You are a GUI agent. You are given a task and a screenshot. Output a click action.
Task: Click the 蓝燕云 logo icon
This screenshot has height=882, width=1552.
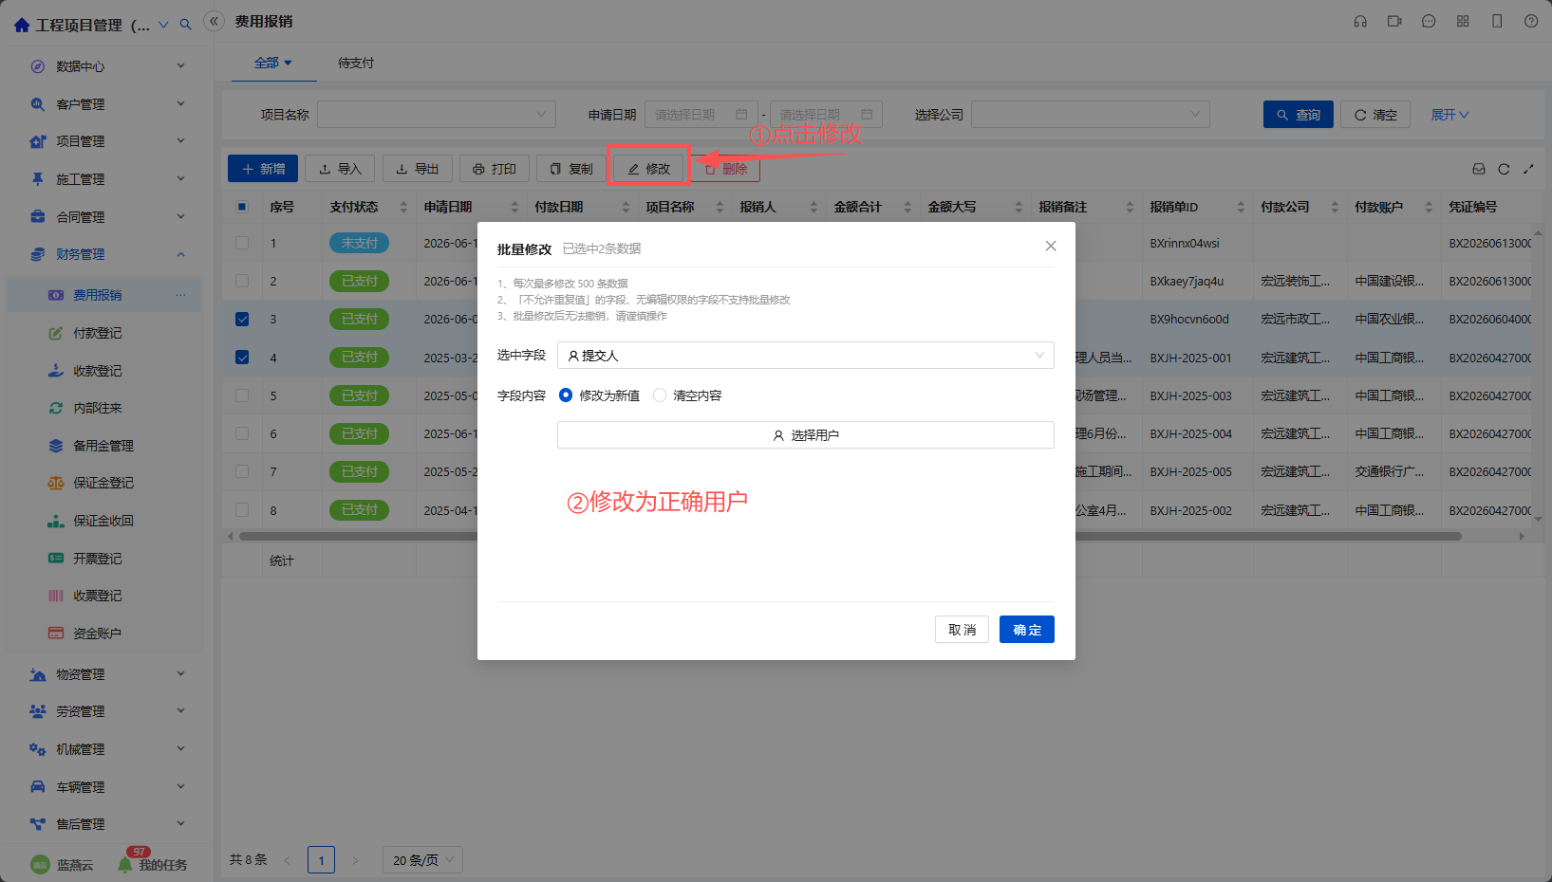click(x=40, y=864)
